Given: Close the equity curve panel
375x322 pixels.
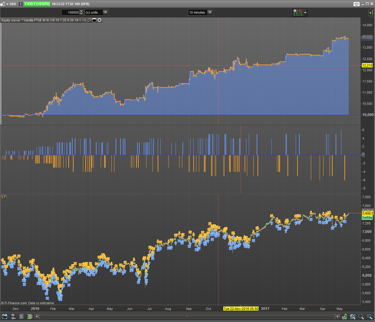Looking at the screenshot, I should point(99,20).
